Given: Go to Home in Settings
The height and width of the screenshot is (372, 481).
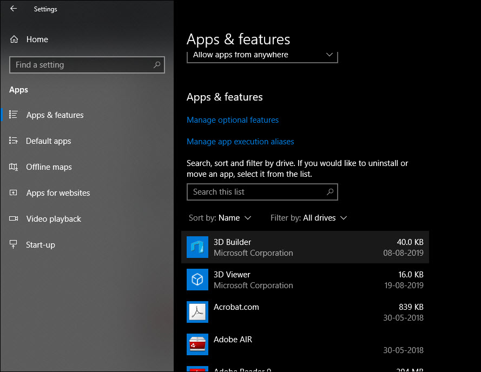Looking at the screenshot, I should [x=37, y=39].
